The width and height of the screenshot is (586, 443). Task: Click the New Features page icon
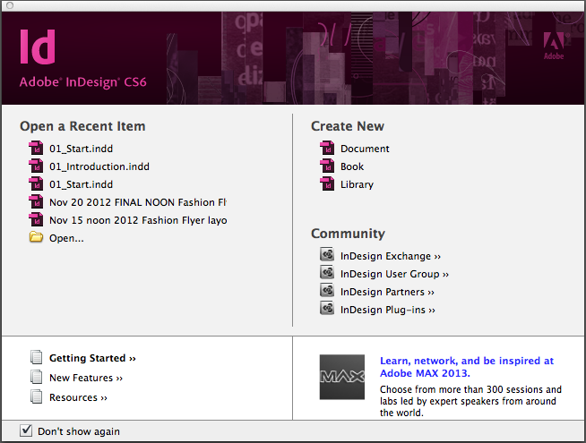36,377
